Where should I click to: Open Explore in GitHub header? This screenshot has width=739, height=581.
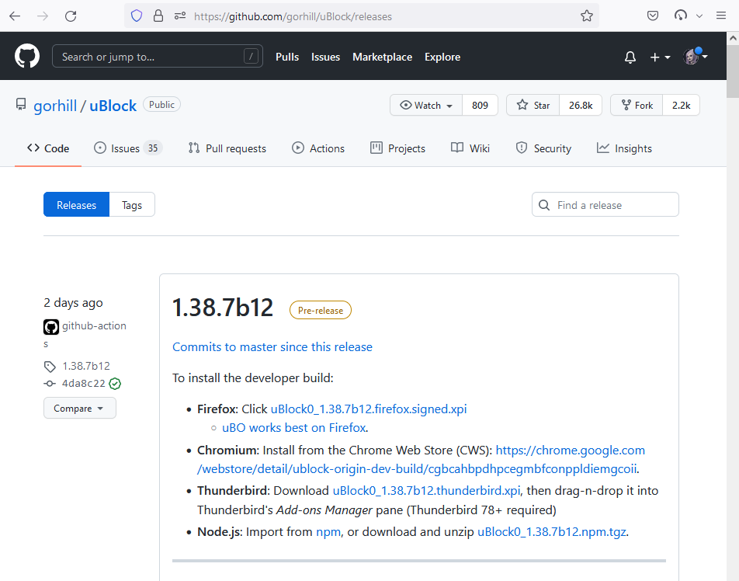[x=442, y=57]
